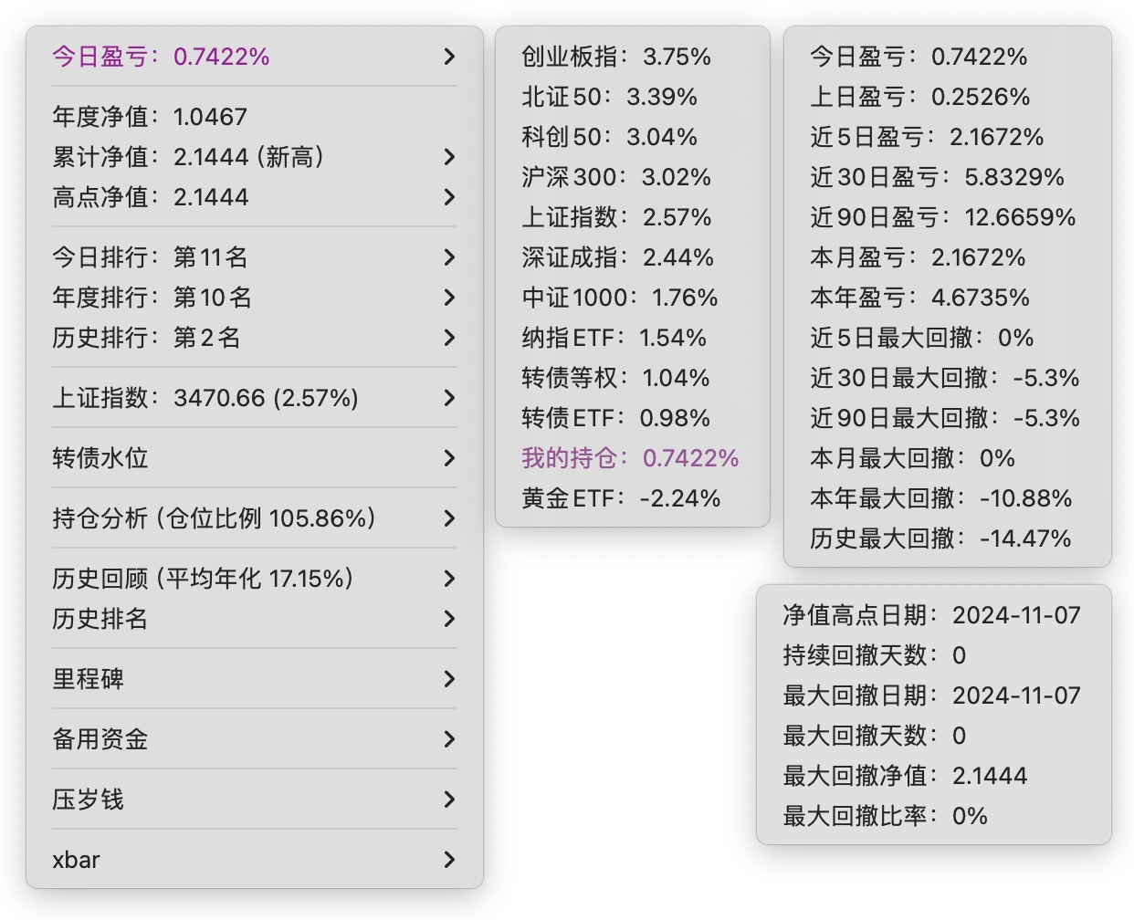Expand the 历史排名 chevron arrow
The height and width of the screenshot is (920, 1134).
[448, 619]
